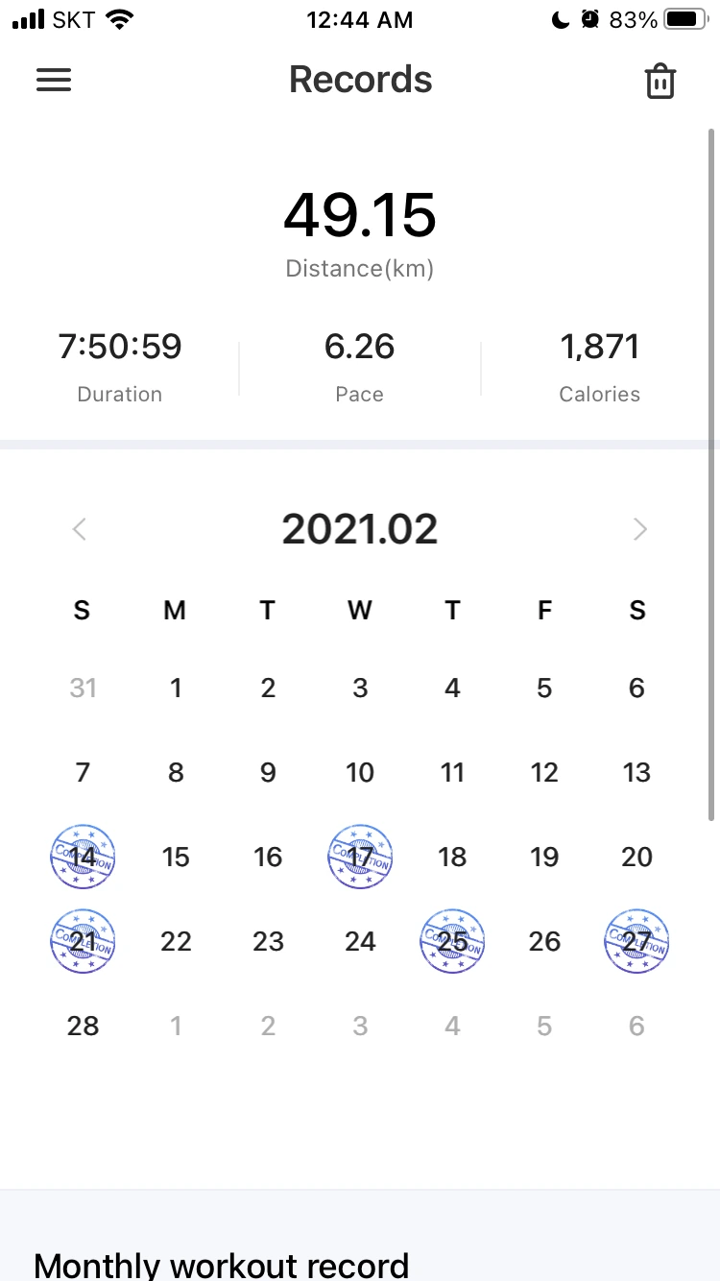The height and width of the screenshot is (1281, 720).
Task: Tap the greyed-out date 31
Action: coord(83,688)
